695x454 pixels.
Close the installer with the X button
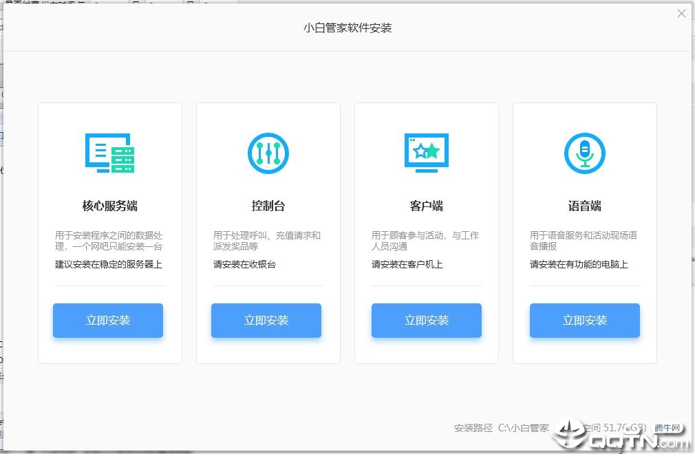(x=681, y=12)
